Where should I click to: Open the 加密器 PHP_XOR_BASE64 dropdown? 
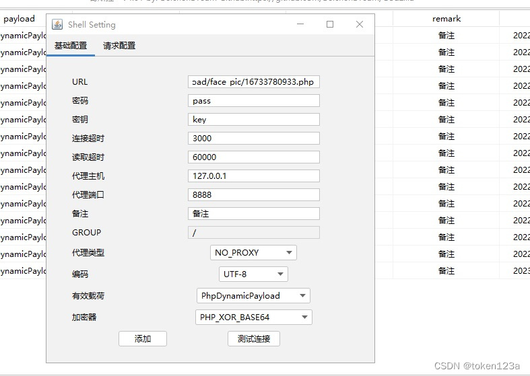pyautogui.click(x=253, y=317)
